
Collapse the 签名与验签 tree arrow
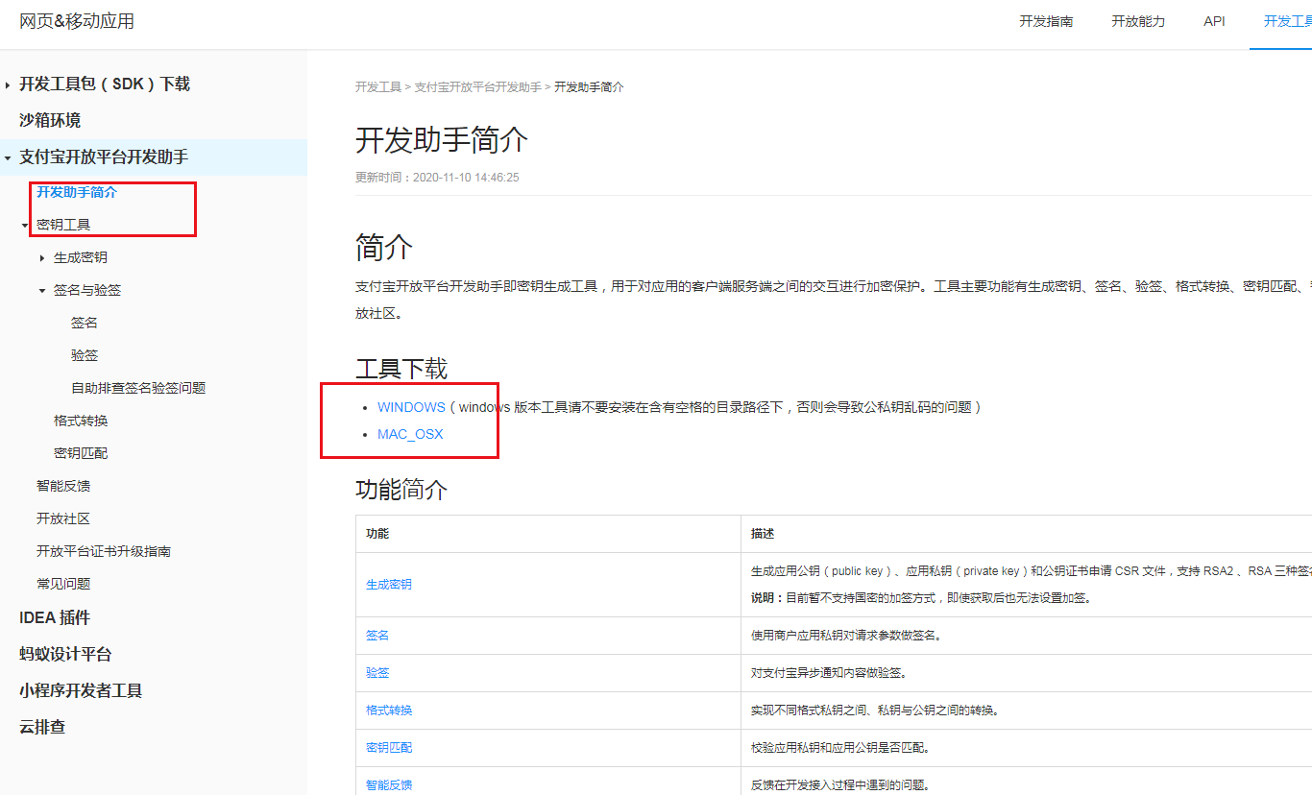pos(42,290)
